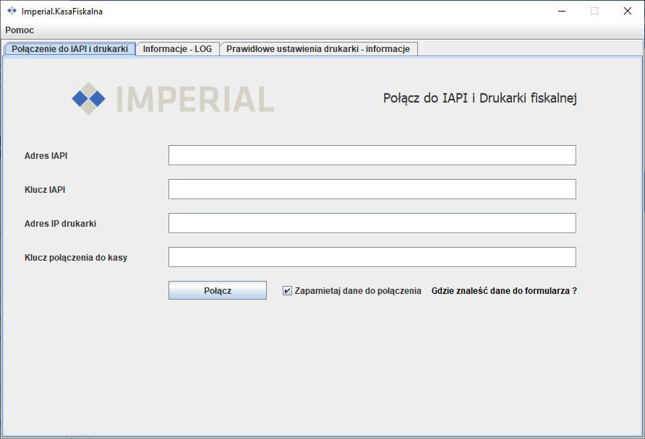Select the Adres IP drukarki field
This screenshot has height=439, width=645.
(372, 223)
